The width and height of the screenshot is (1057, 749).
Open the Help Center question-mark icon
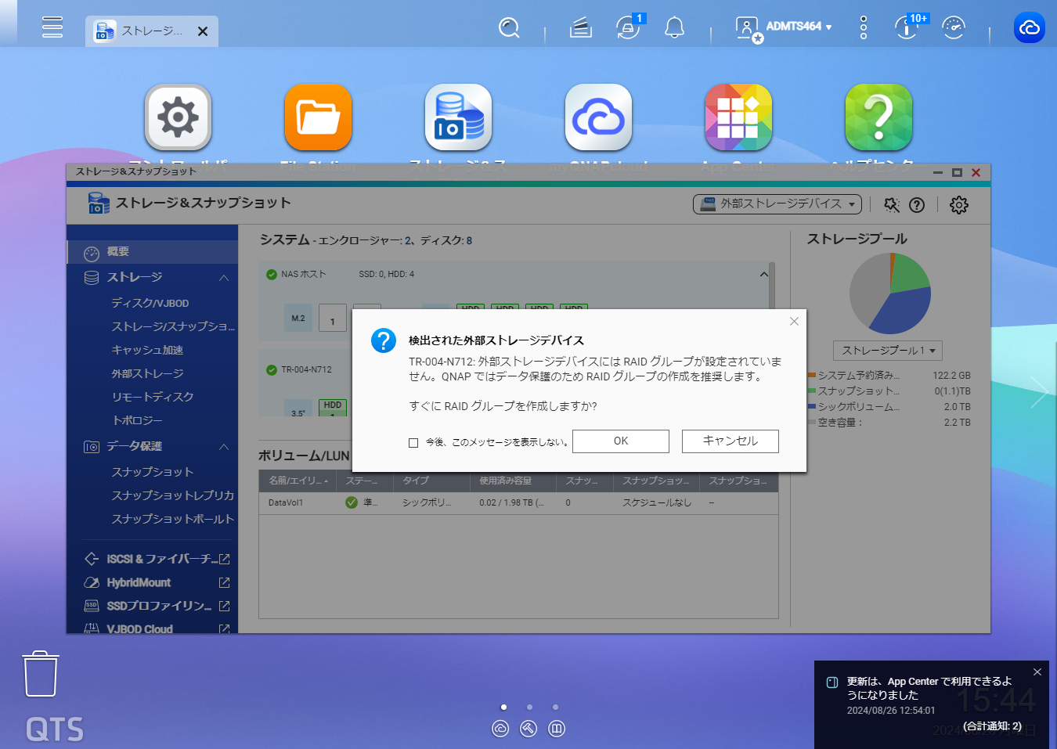(x=878, y=118)
